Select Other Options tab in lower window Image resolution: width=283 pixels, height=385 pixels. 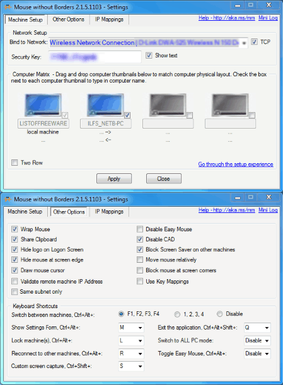coord(69,212)
